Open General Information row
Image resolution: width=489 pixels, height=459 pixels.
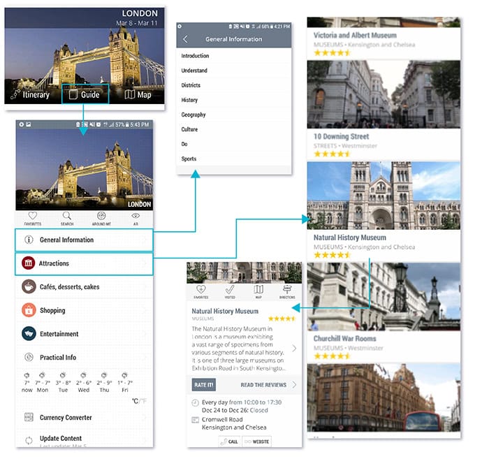(85, 240)
